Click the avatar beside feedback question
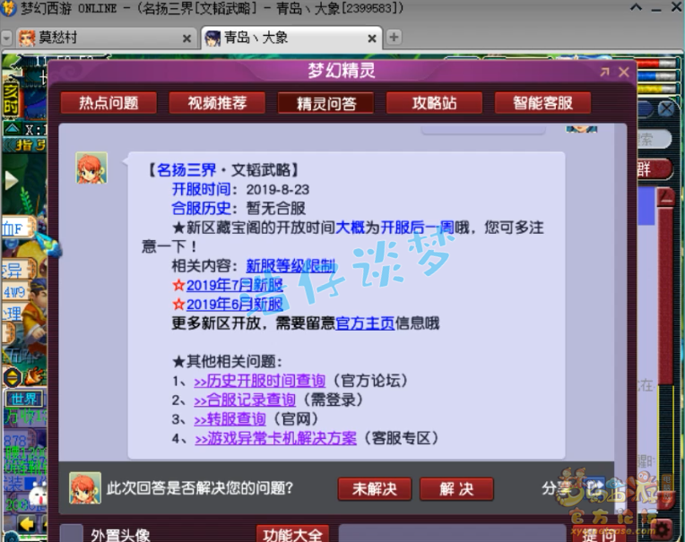 point(85,488)
